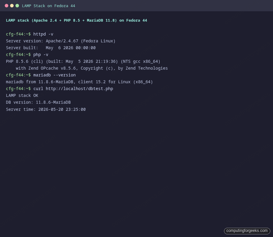Click the 'mariadb --version' command
Viewport: 273px width, 237px height.
[55, 75]
